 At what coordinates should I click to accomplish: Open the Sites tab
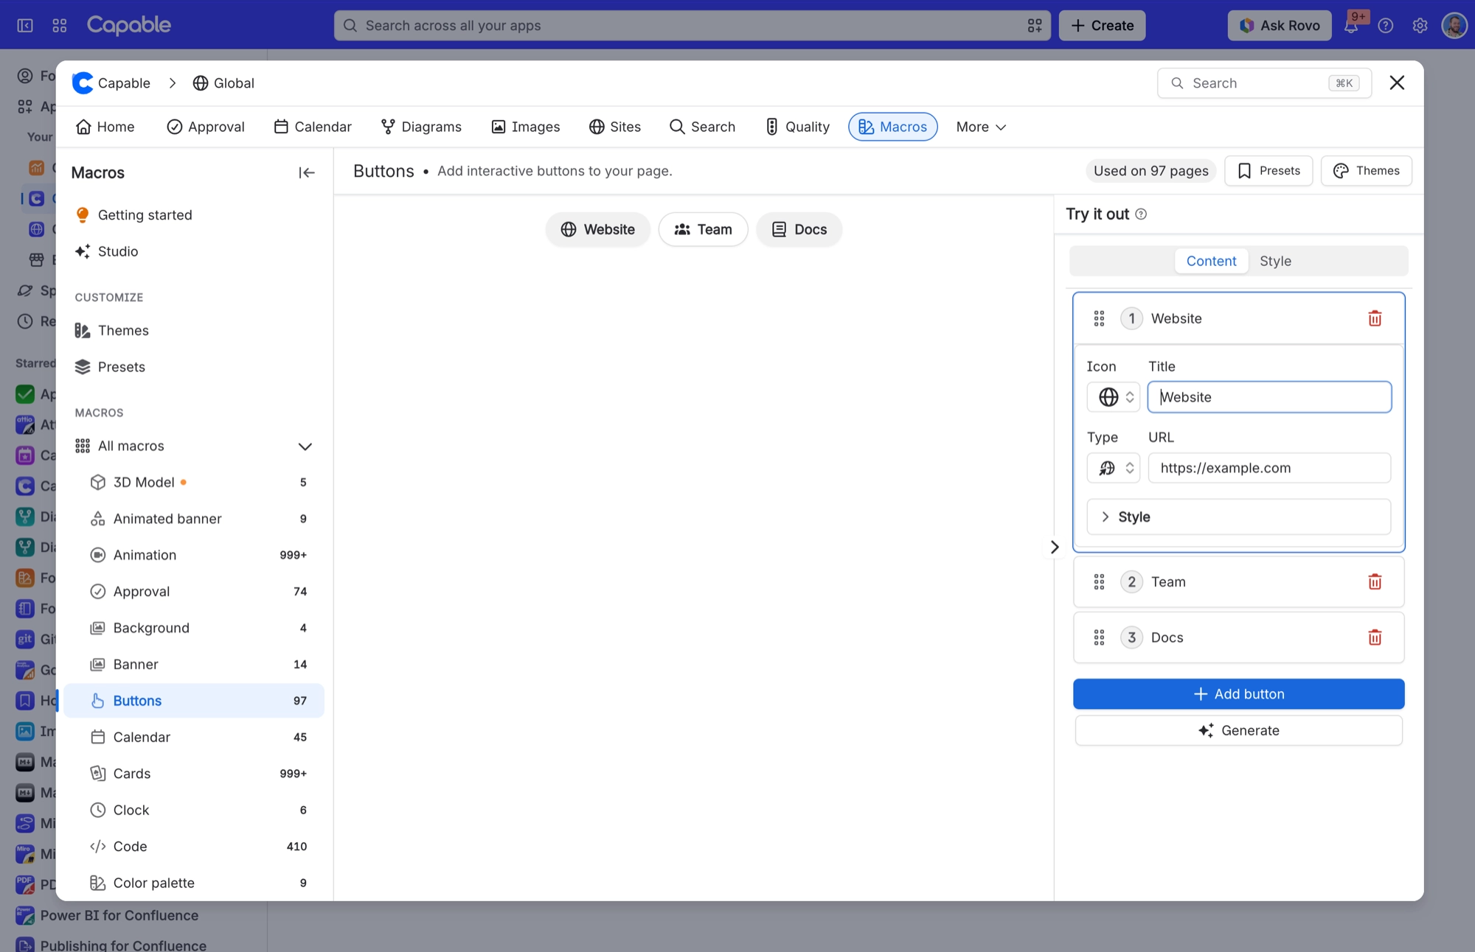pos(615,127)
